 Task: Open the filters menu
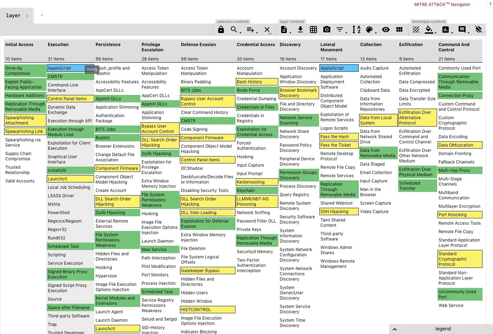coord(340,30)
